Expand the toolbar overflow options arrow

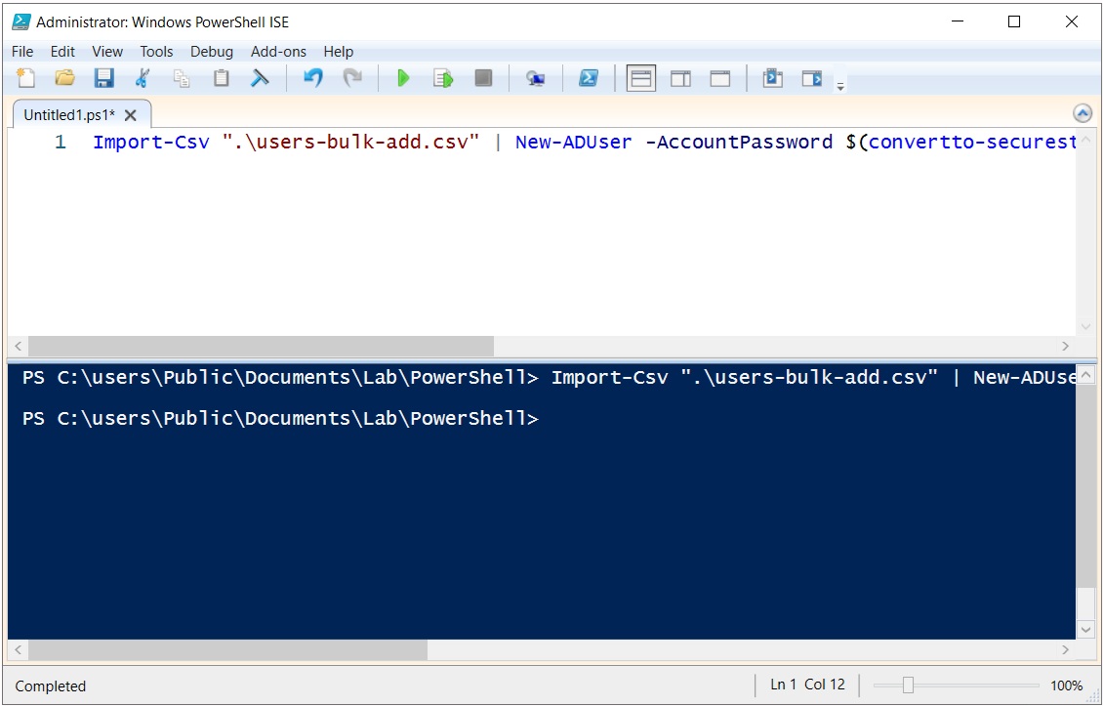[x=840, y=87]
